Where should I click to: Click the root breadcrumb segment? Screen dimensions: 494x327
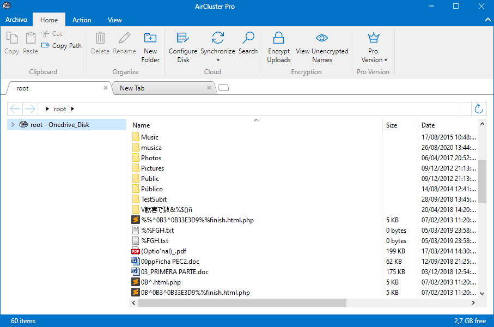click(60, 109)
